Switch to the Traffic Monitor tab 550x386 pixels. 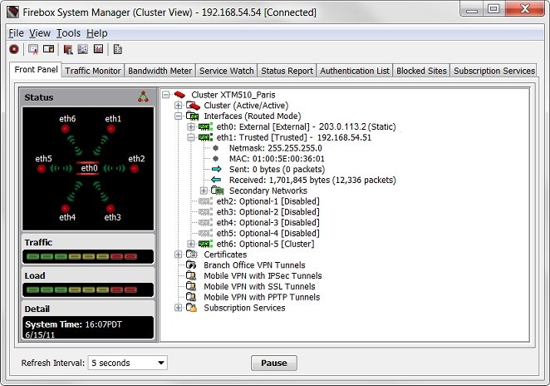[x=93, y=71]
